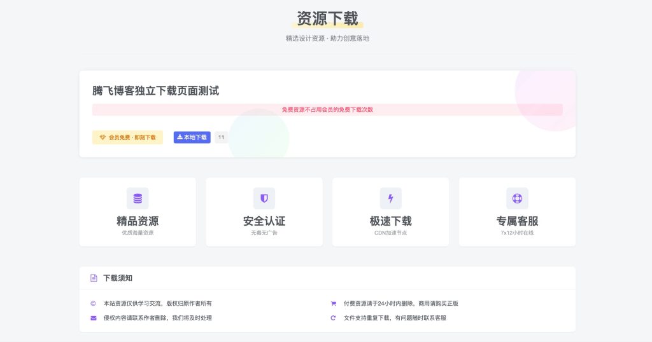Click text 付费资源请于24小时内删除，商用请购买正版
This screenshot has height=342, width=652.
pos(401,304)
